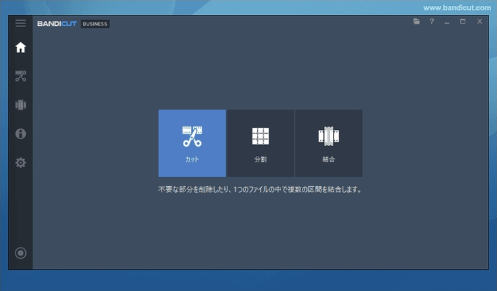Click the Bandicam record icon at sidebar bottom

click(21, 253)
